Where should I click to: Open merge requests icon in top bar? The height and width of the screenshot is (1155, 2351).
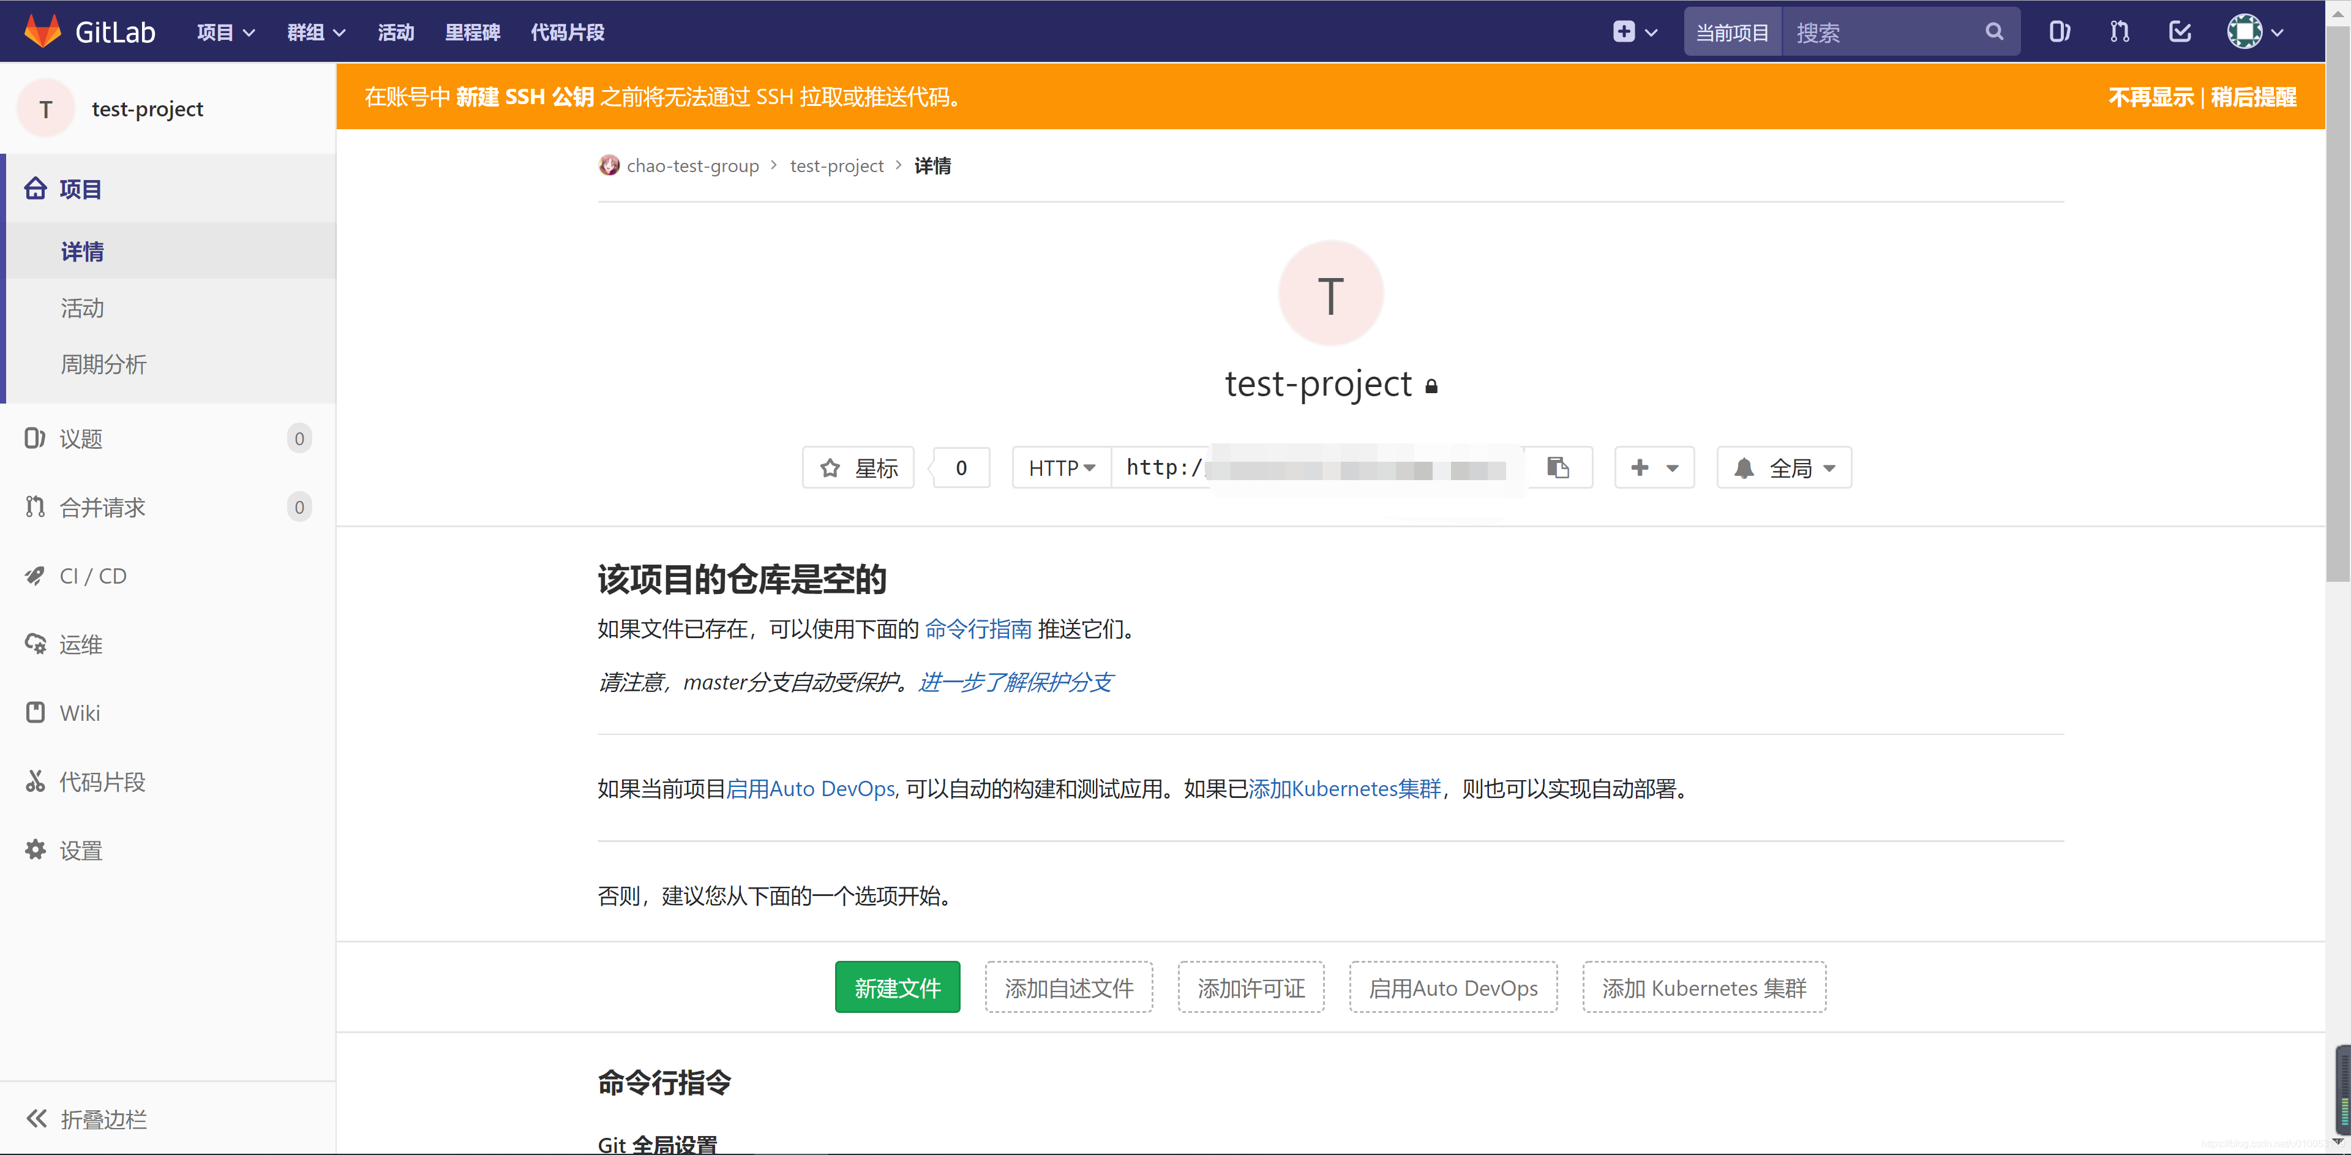click(2119, 32)
